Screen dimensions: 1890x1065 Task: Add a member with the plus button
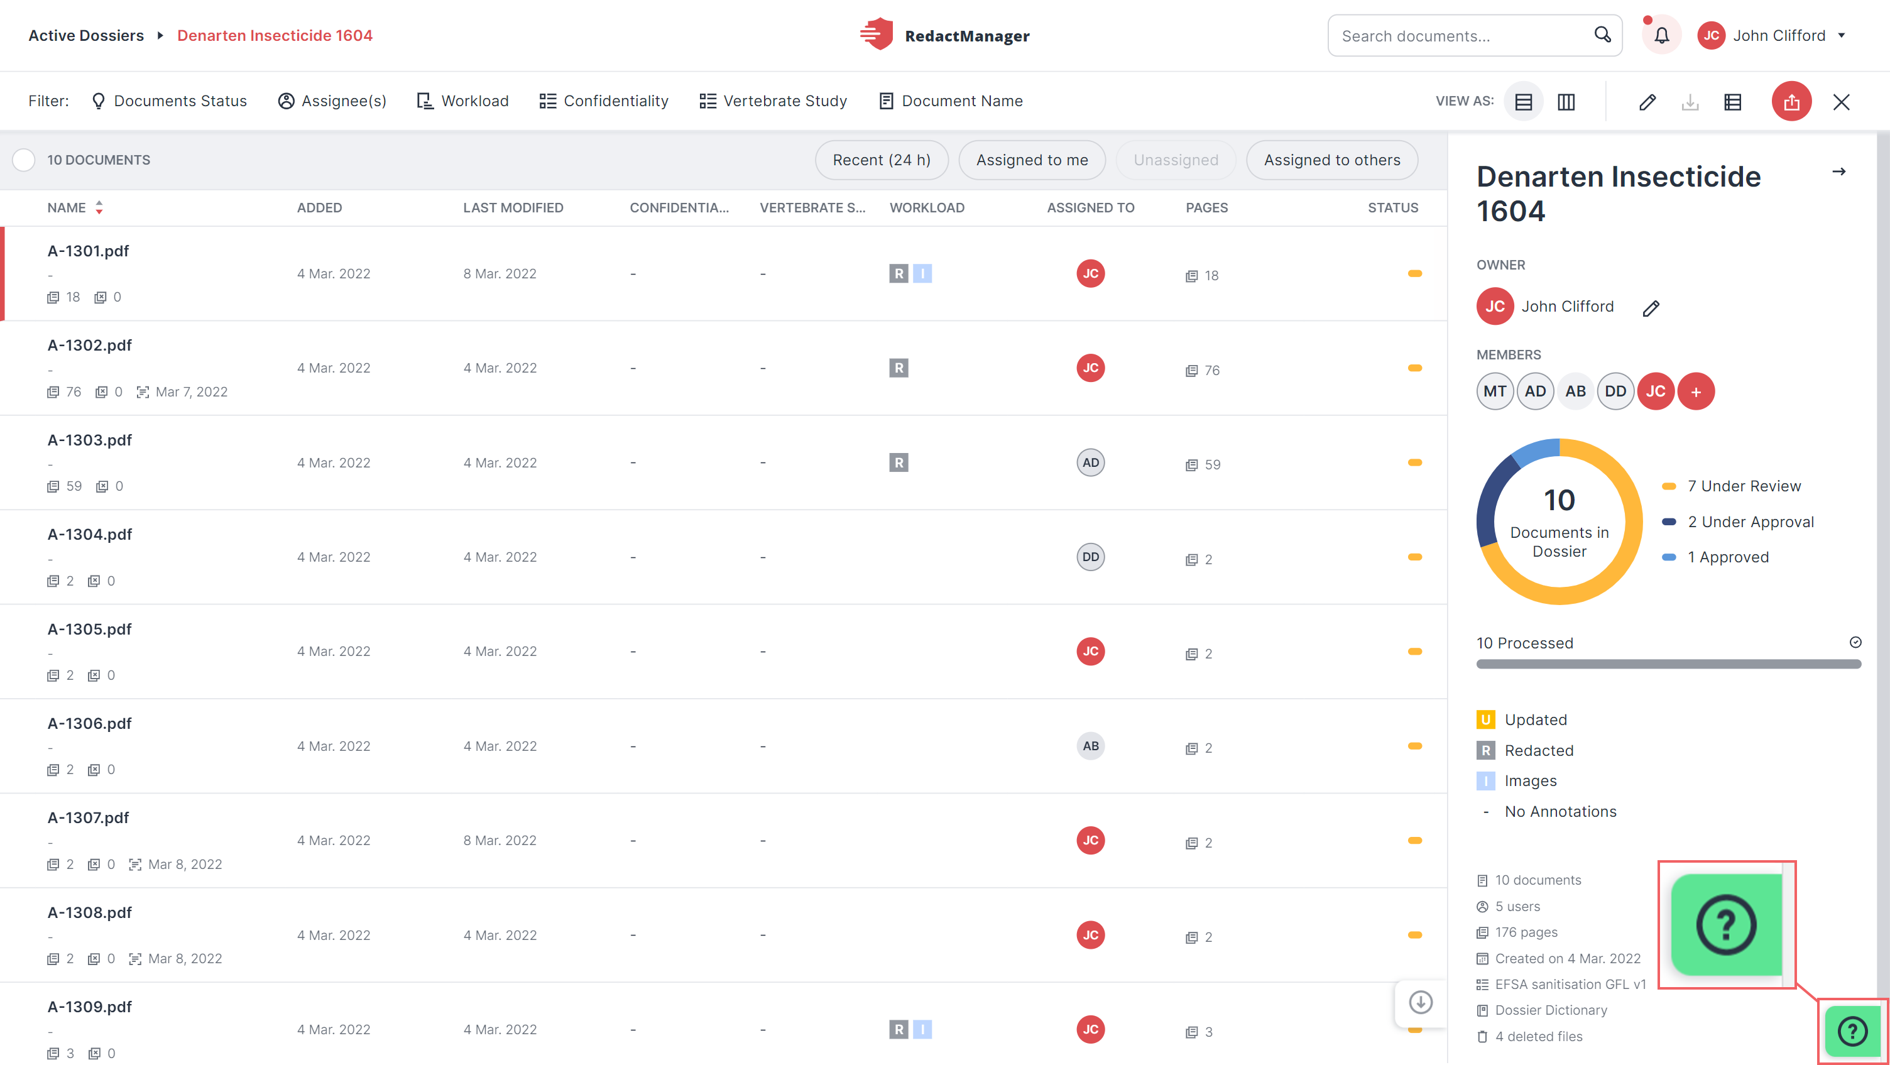[x=1696, y=391]
